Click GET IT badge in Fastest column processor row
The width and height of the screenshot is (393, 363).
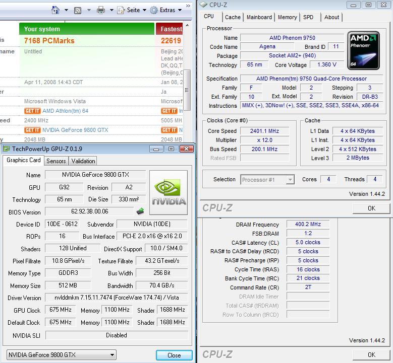tap(169, 111)
